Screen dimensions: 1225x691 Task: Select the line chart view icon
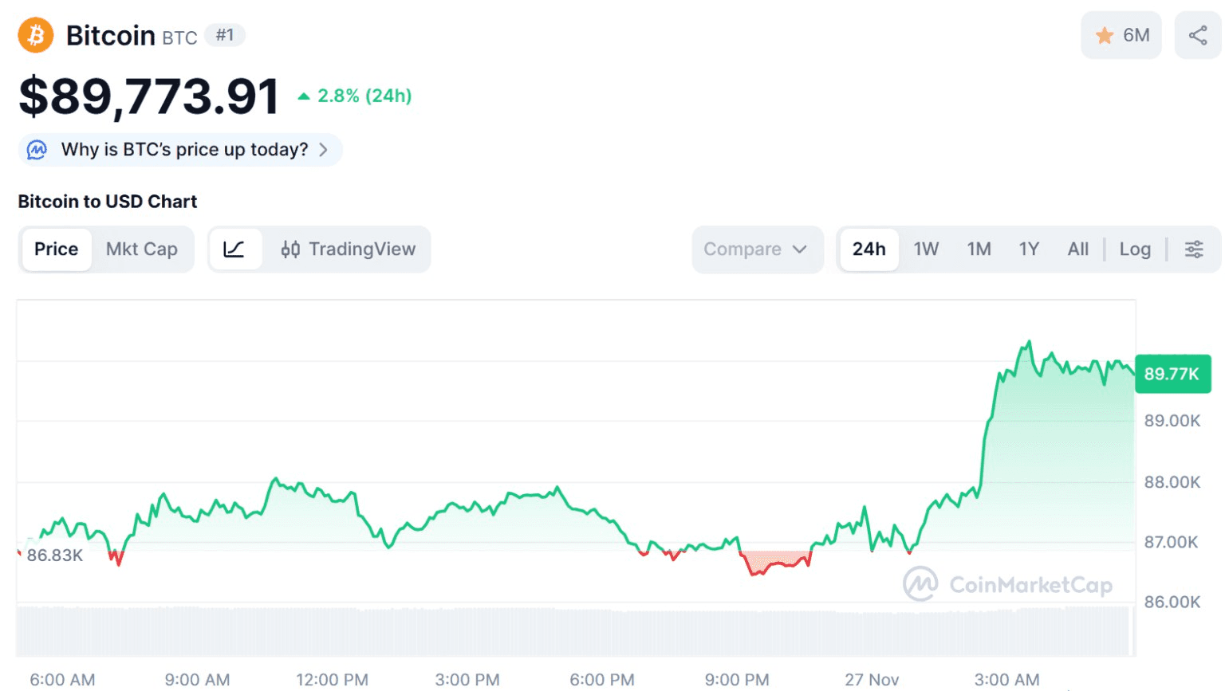[x=234, y=249]
